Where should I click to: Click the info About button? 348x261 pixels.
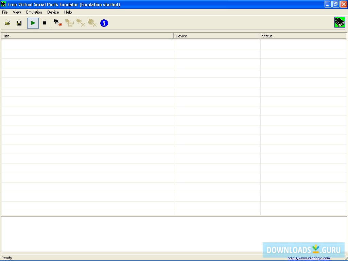click(104, 23)
